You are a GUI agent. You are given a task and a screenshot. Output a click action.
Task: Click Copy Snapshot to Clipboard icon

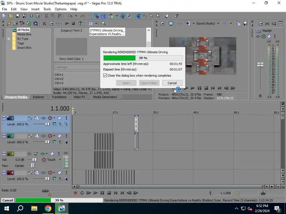pos(238,23)
